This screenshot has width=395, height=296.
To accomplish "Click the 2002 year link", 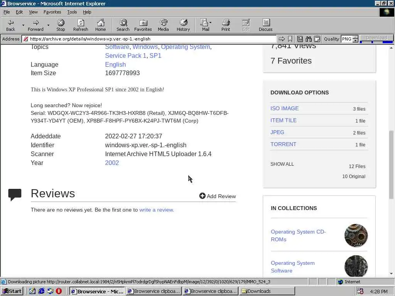I will [112, 163].
